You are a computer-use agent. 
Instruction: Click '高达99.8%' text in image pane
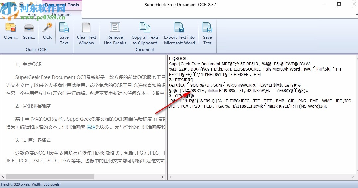point(98,127)
